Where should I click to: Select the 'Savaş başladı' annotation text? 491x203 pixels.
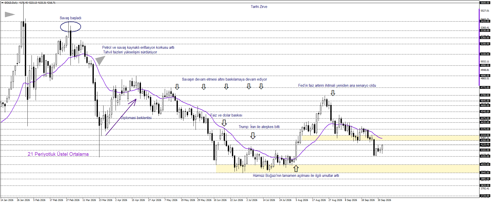[70, 18]
